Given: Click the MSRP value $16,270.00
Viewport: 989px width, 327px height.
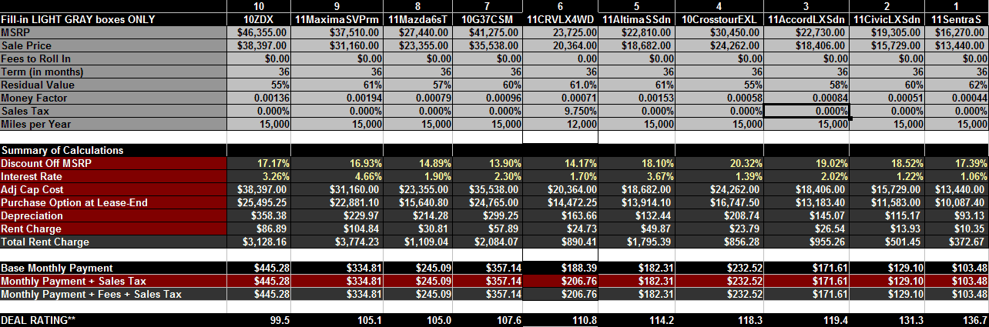Looking at the screenshot, I should tap(956, 32).
